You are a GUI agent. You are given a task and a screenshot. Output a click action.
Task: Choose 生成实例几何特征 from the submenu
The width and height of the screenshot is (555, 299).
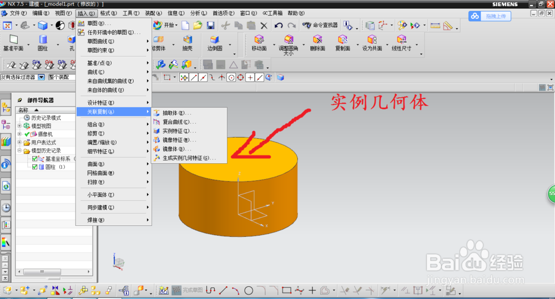(x=189, y=158)
